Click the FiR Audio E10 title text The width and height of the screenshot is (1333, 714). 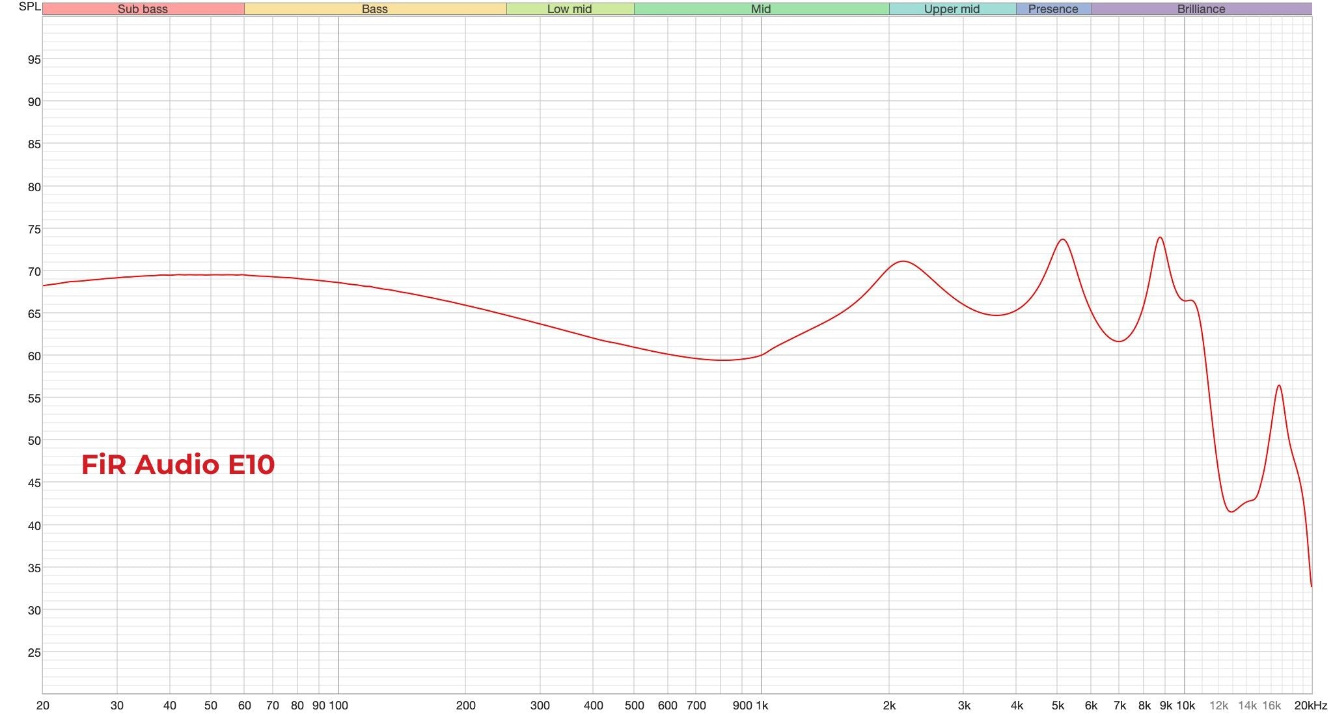tap(178, 464)
